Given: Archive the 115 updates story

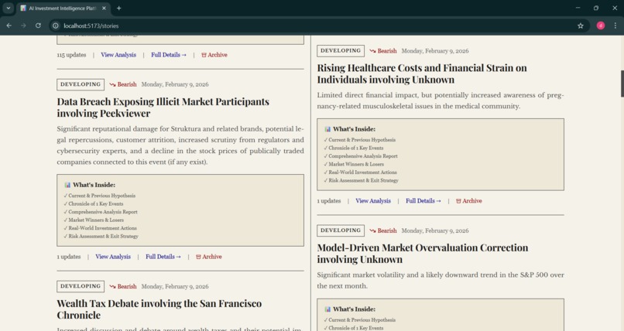Looking at the screenshot, I should 214,55.
